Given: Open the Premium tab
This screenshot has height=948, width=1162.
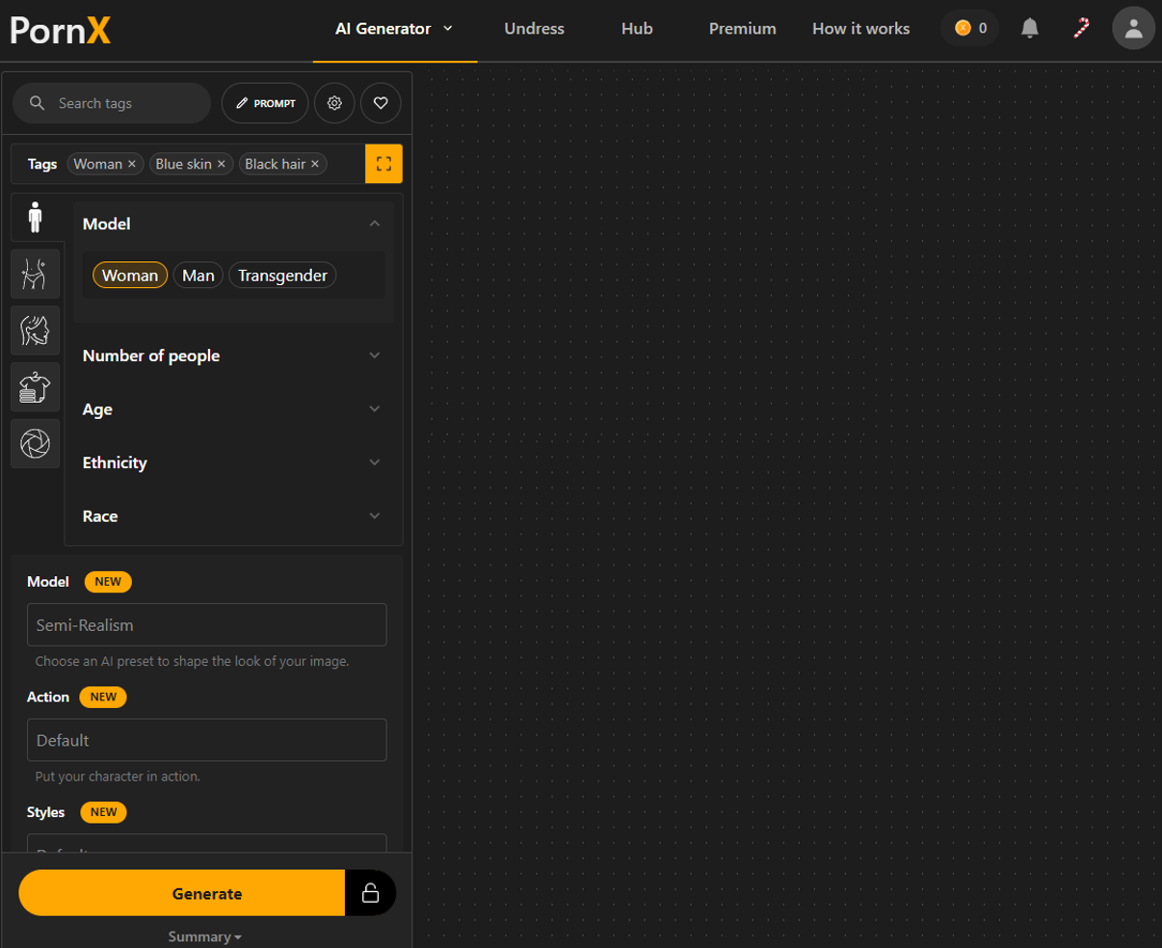Looking at the screenshot, I should [x=743, y=29].
